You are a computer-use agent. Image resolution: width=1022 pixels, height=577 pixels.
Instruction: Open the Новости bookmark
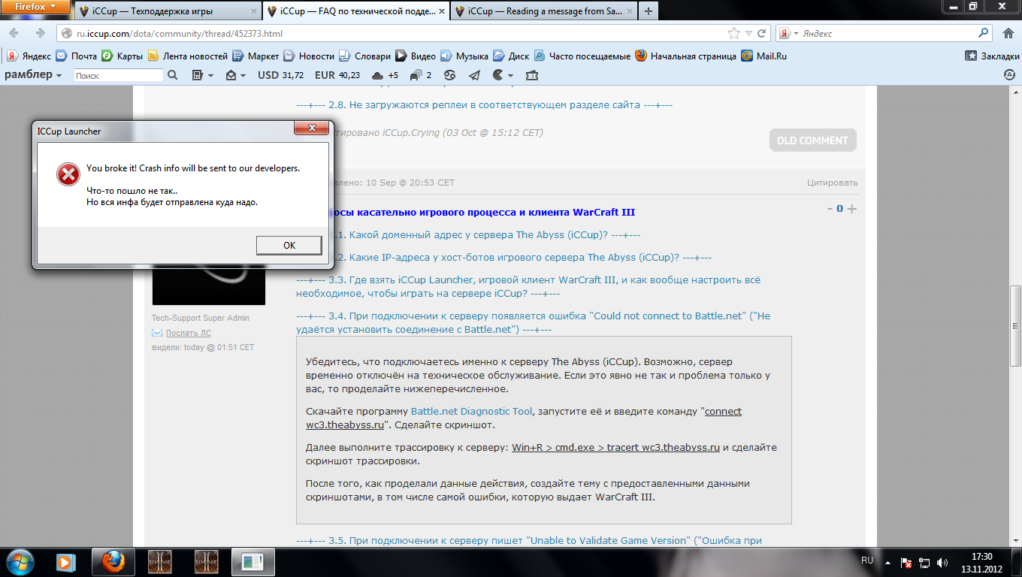coord(309,56)
